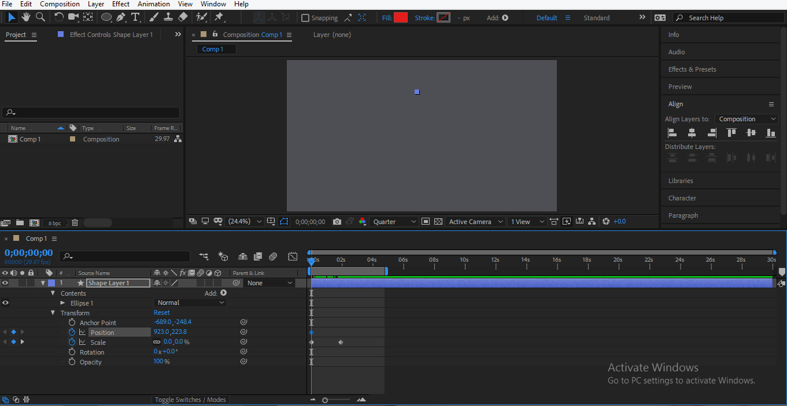The image size is (787, 406).
Task: Click the Take Snapshot camera icon
Action: (337, 222)
